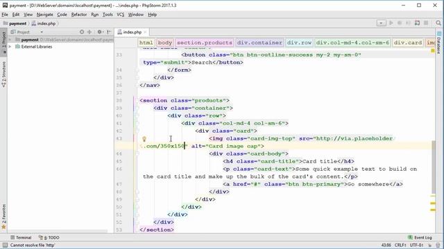Click div.container breadcrumb
Screen dimensions: 444x249
point(259,43)
